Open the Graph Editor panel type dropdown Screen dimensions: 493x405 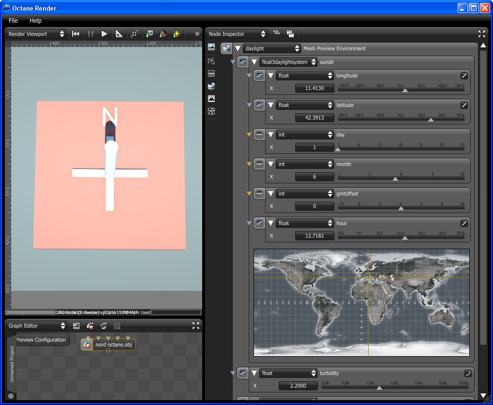coord(36,326)
